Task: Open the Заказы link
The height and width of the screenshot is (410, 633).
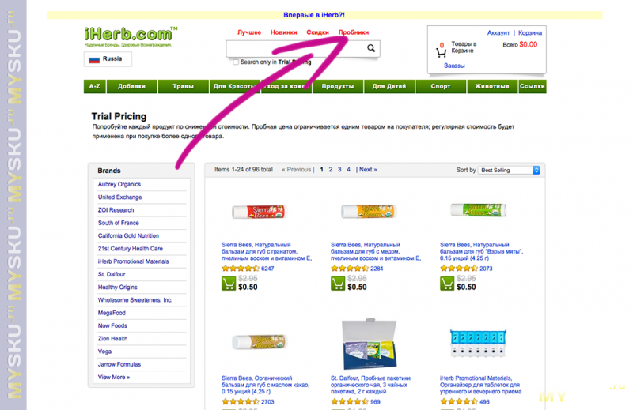Action: tap(454, 66)
